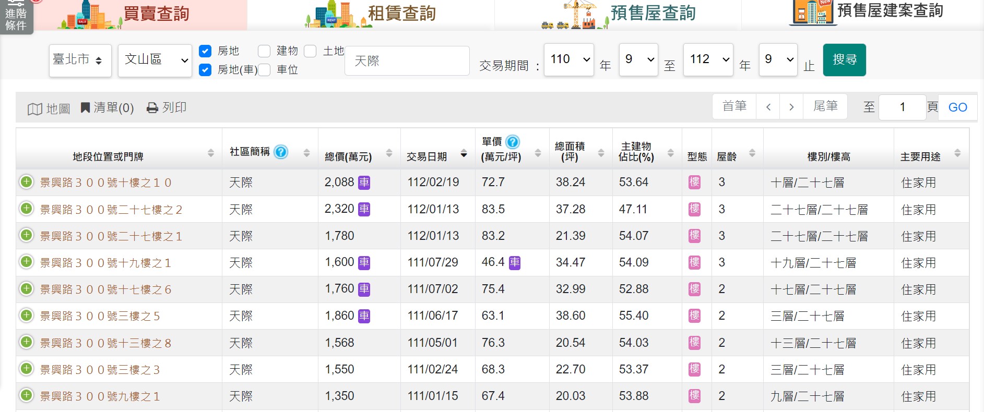Expand row 景興路300號十樓之10 plus icon
The image size is (984, 412).
click(x=26, y=182)
